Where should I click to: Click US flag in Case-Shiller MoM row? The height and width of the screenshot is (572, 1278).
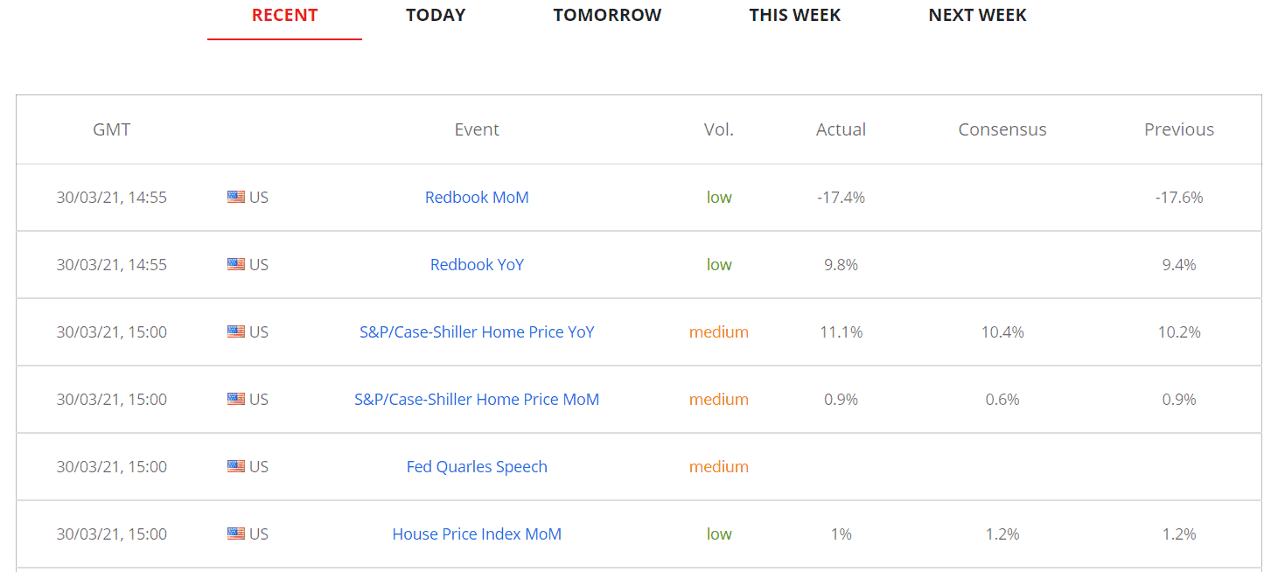[236, 400]
